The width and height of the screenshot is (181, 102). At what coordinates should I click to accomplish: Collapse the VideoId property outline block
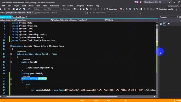pos(11,79)
